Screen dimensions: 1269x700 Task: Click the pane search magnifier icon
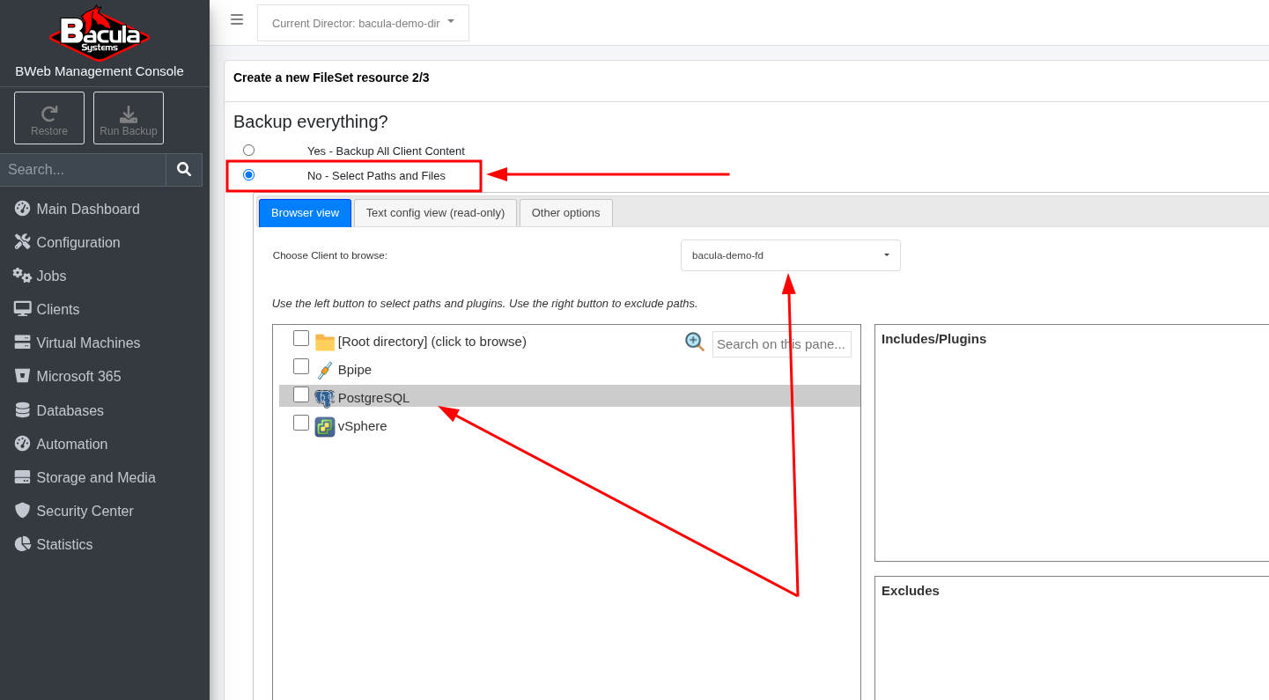click(x=695, y=342)
